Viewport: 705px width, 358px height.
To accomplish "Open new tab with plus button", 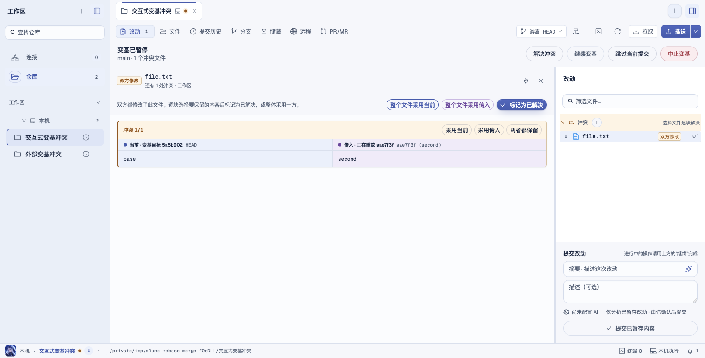I will pyautogui.click(x=674, y=11).
